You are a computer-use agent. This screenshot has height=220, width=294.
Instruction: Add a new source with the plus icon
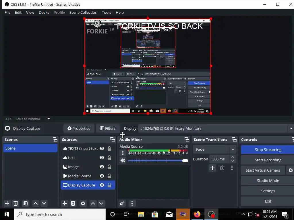click(x=65, y=203)
